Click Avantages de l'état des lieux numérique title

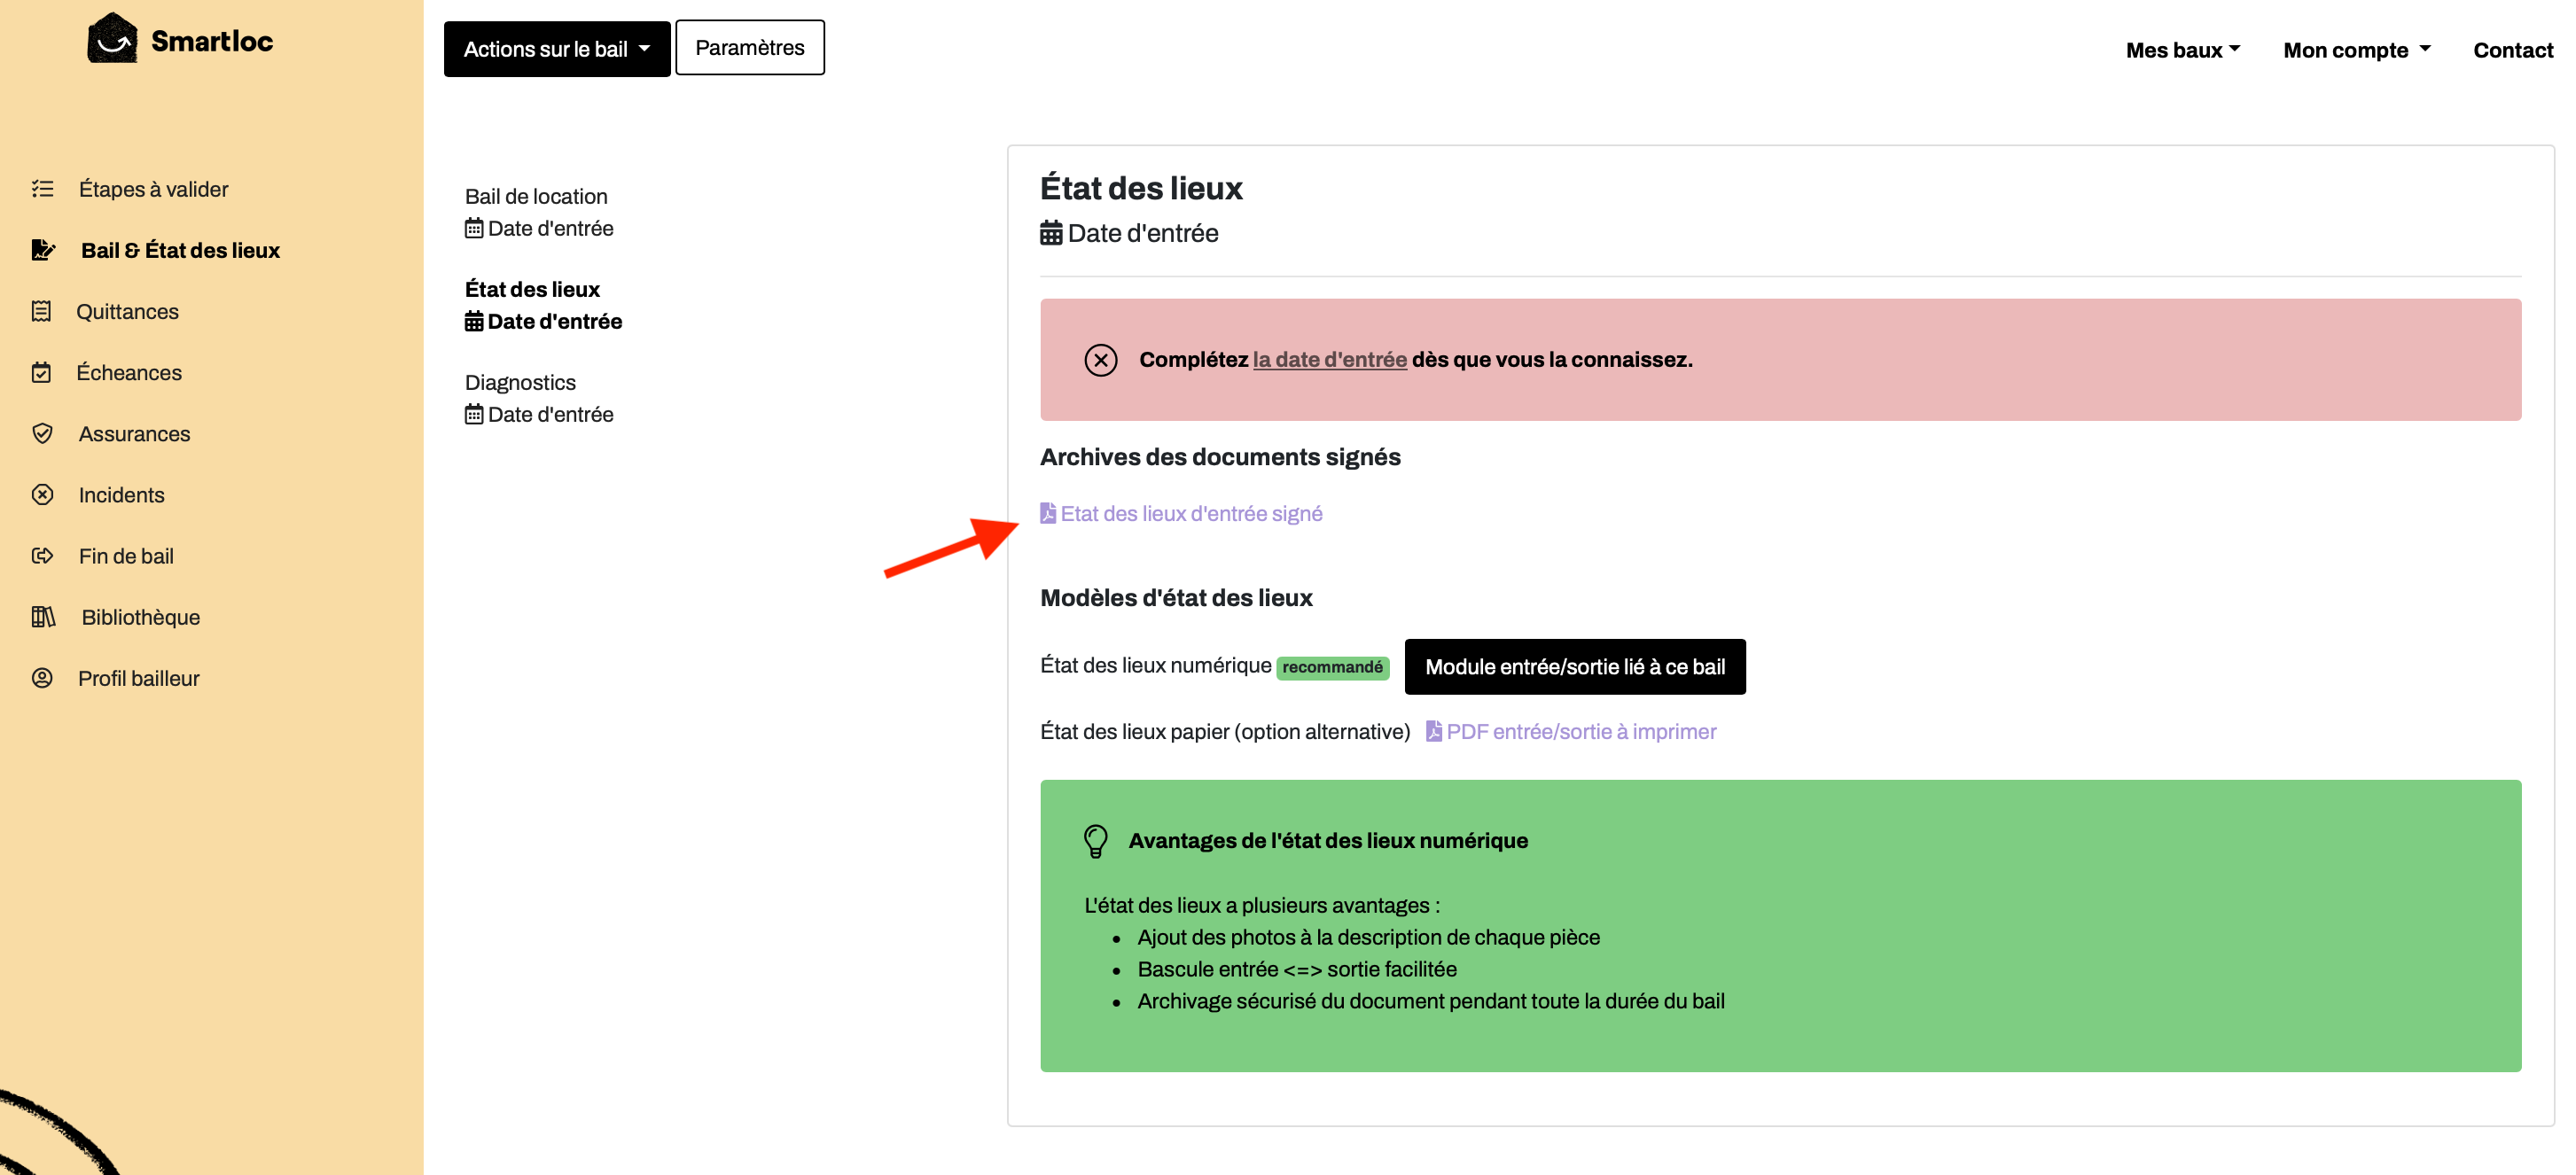[1328, 840]
